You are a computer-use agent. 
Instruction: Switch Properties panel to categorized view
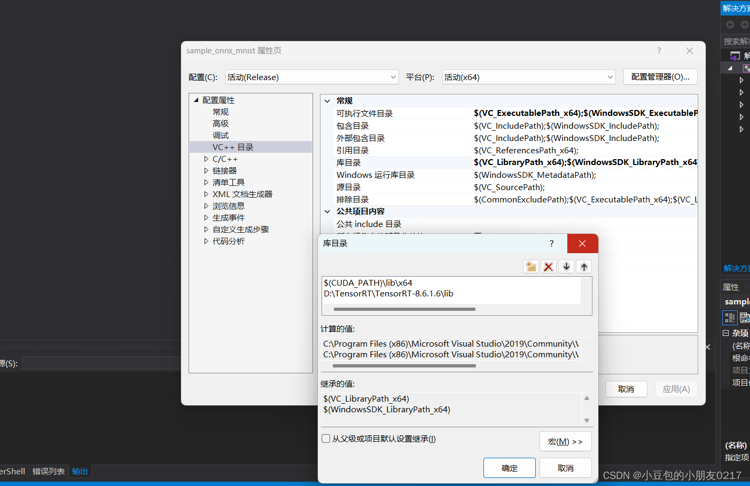coord(730,318)
